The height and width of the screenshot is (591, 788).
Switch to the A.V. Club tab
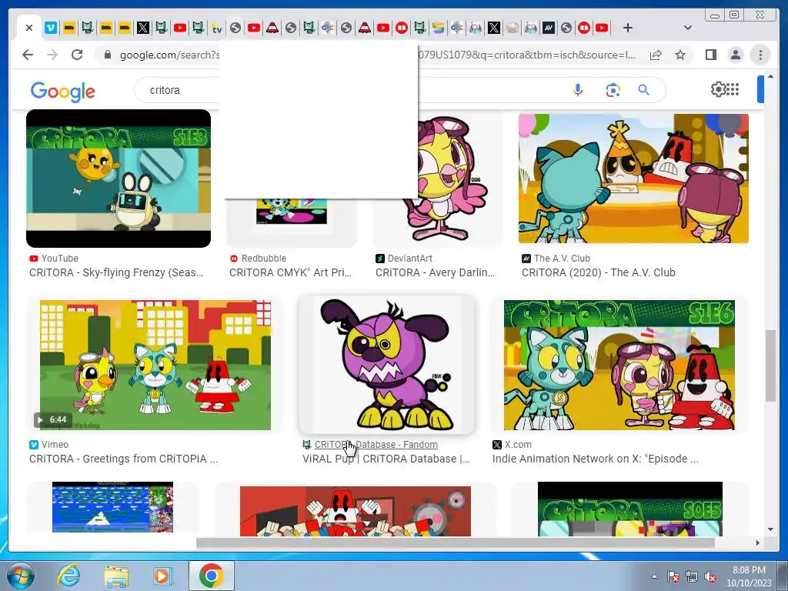point(549,28)
